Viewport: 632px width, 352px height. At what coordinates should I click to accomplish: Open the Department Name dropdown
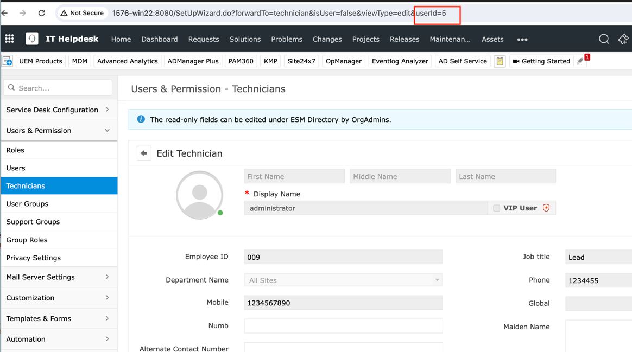pyautogui.click(x=343, y=280)
